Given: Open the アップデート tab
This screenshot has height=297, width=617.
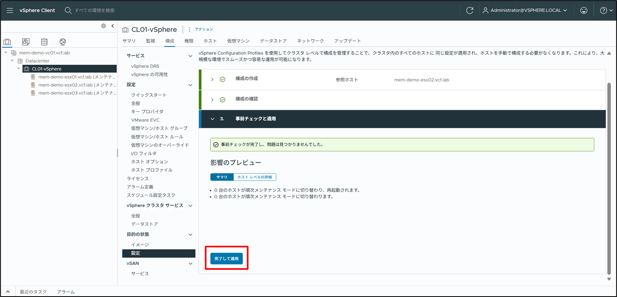Looking at the screenshot, I should (x=347, y=40).
